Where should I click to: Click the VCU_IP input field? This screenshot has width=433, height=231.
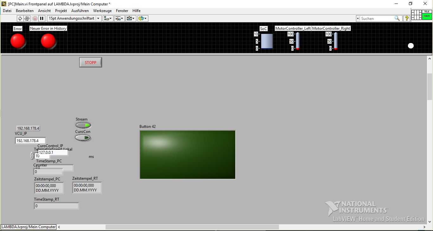click(30, 140)
